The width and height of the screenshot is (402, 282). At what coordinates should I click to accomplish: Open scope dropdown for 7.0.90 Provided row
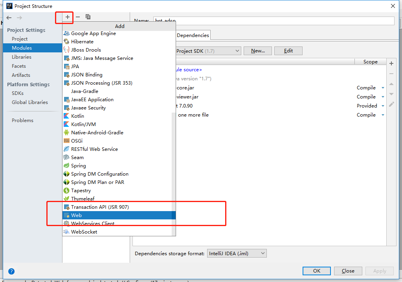coord(383,106)
